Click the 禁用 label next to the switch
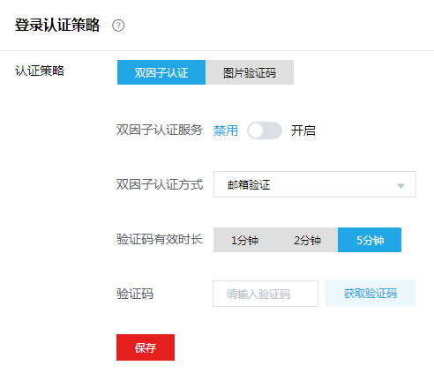This screenshot has height=373, width=434. 226,131
